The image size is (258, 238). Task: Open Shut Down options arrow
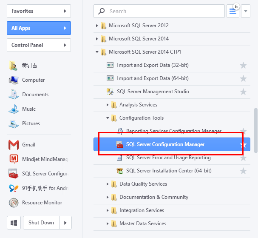click(x=65, y=223)
